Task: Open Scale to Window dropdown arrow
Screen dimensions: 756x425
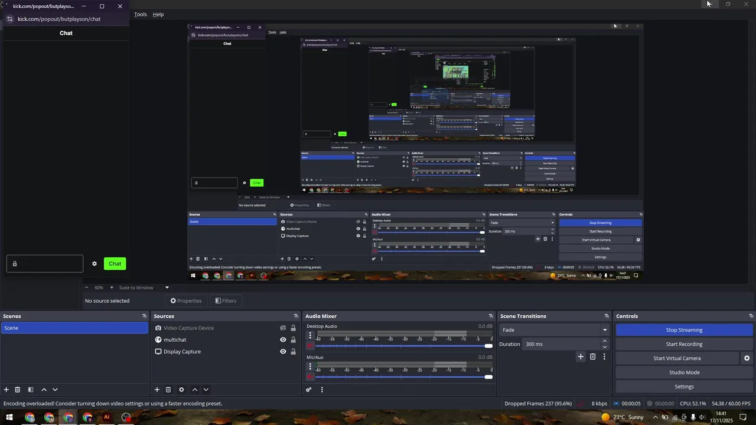Action: (167, 287)
